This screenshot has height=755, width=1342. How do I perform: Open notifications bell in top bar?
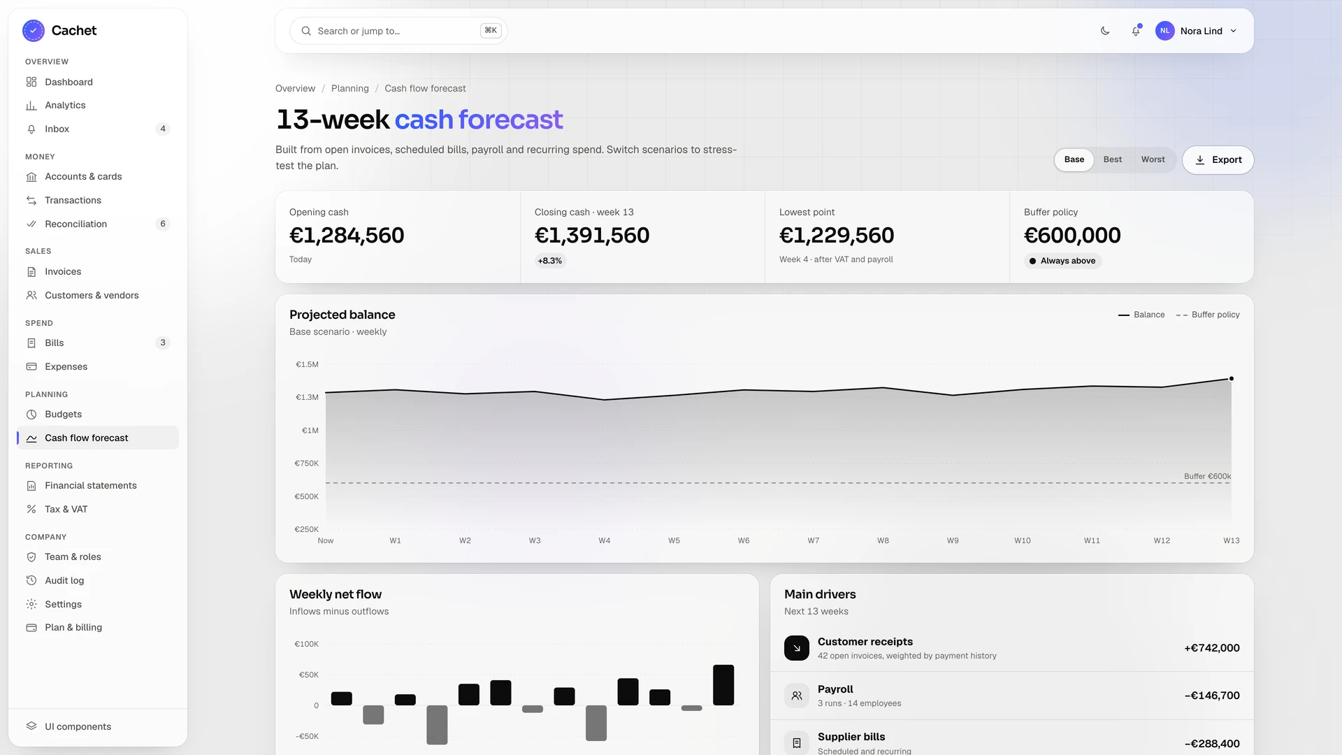[1136, 31]
